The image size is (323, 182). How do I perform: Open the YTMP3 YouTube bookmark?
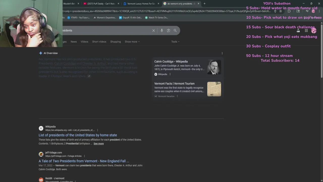tap(78, 18)
